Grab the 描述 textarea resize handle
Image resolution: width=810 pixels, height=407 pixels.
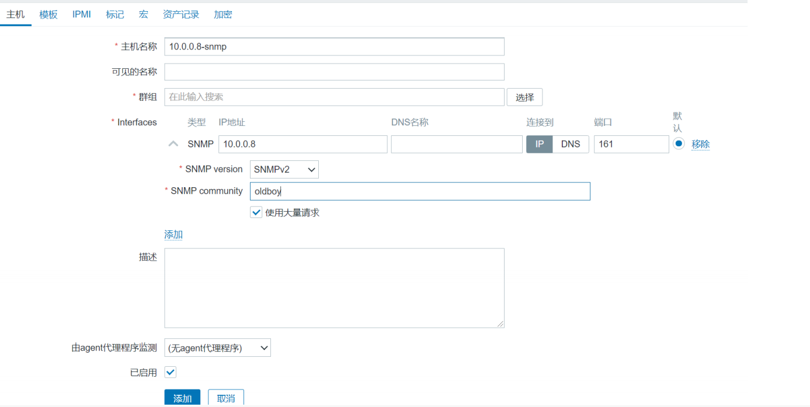[500, 324]
